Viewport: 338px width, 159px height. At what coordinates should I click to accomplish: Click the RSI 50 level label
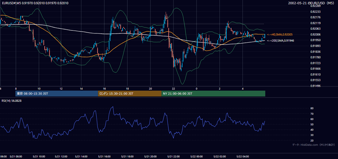click(312, 125)
